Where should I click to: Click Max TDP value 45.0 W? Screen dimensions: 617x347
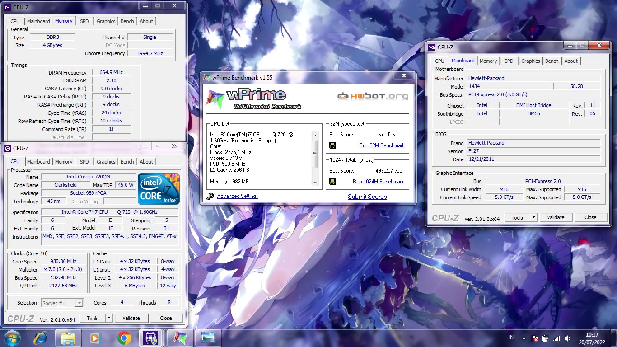[x=125, y=185]
